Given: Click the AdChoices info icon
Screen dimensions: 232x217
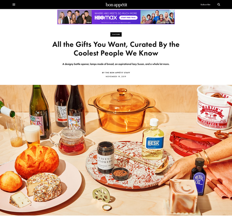Looking at the screenshot, I should 171,11.
